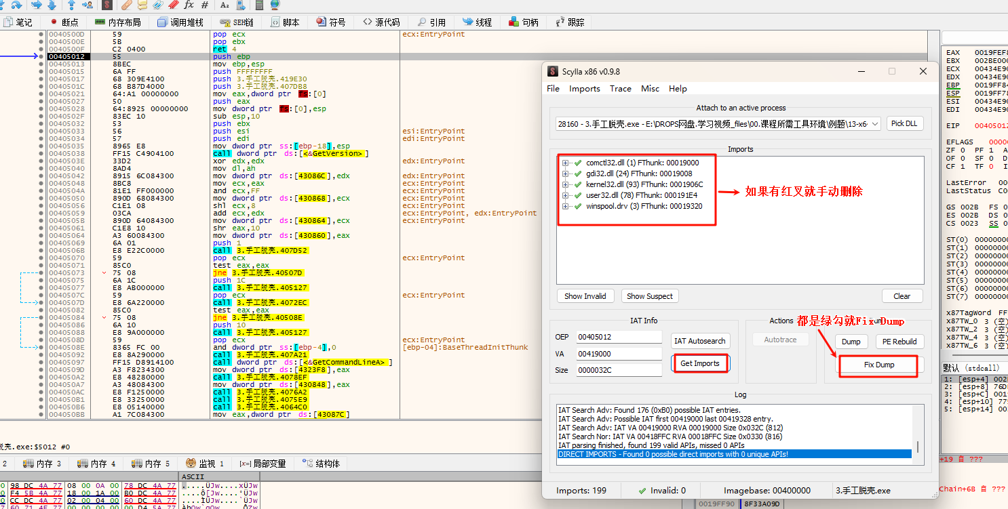This screenshot has height=509, width=1008.
Task: Expand the user32.dll import entry
Action: coord(565,195)
